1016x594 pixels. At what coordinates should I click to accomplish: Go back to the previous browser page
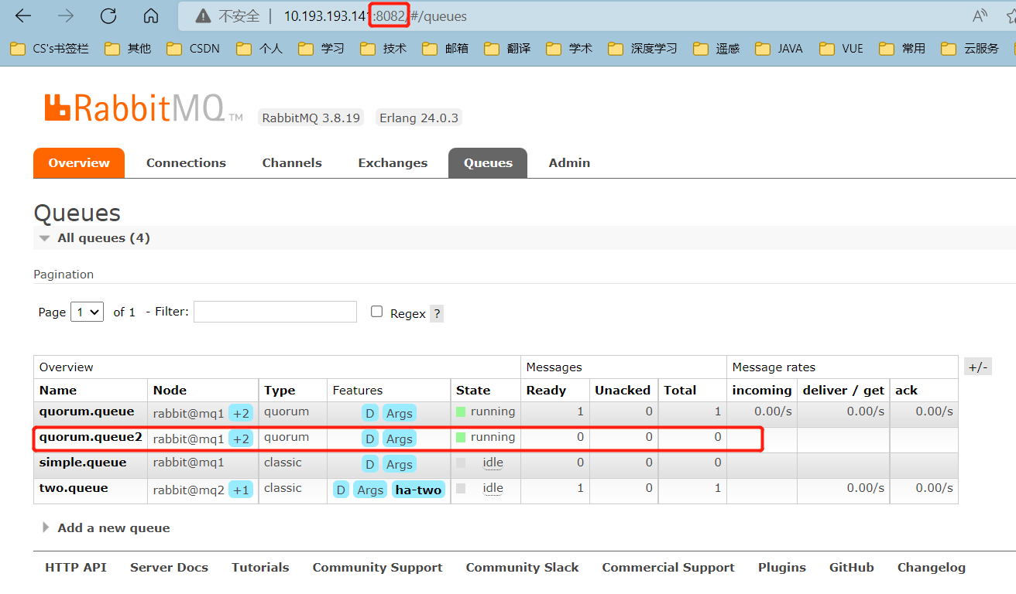click(23, 15)
